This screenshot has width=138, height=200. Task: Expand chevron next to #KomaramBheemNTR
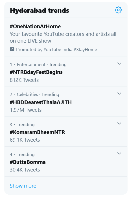(119, 123)
